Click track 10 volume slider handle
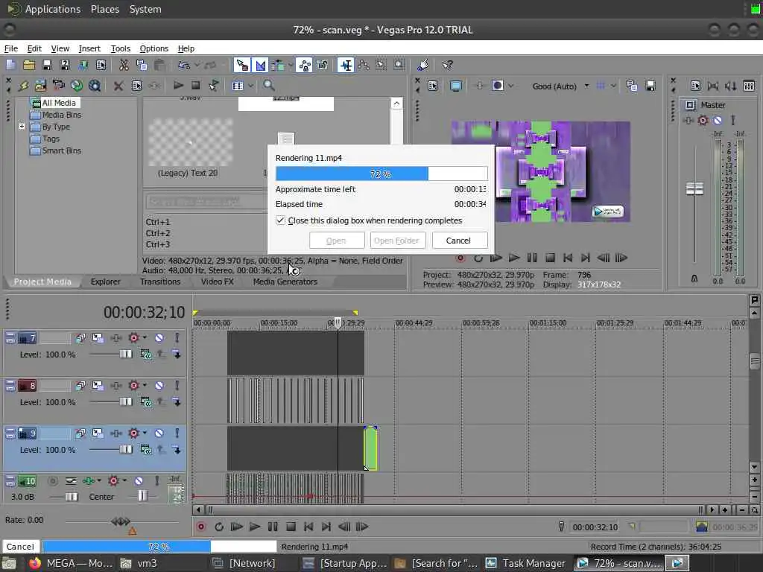This screenshot has height=572, width=763. (x=71, y=497)
